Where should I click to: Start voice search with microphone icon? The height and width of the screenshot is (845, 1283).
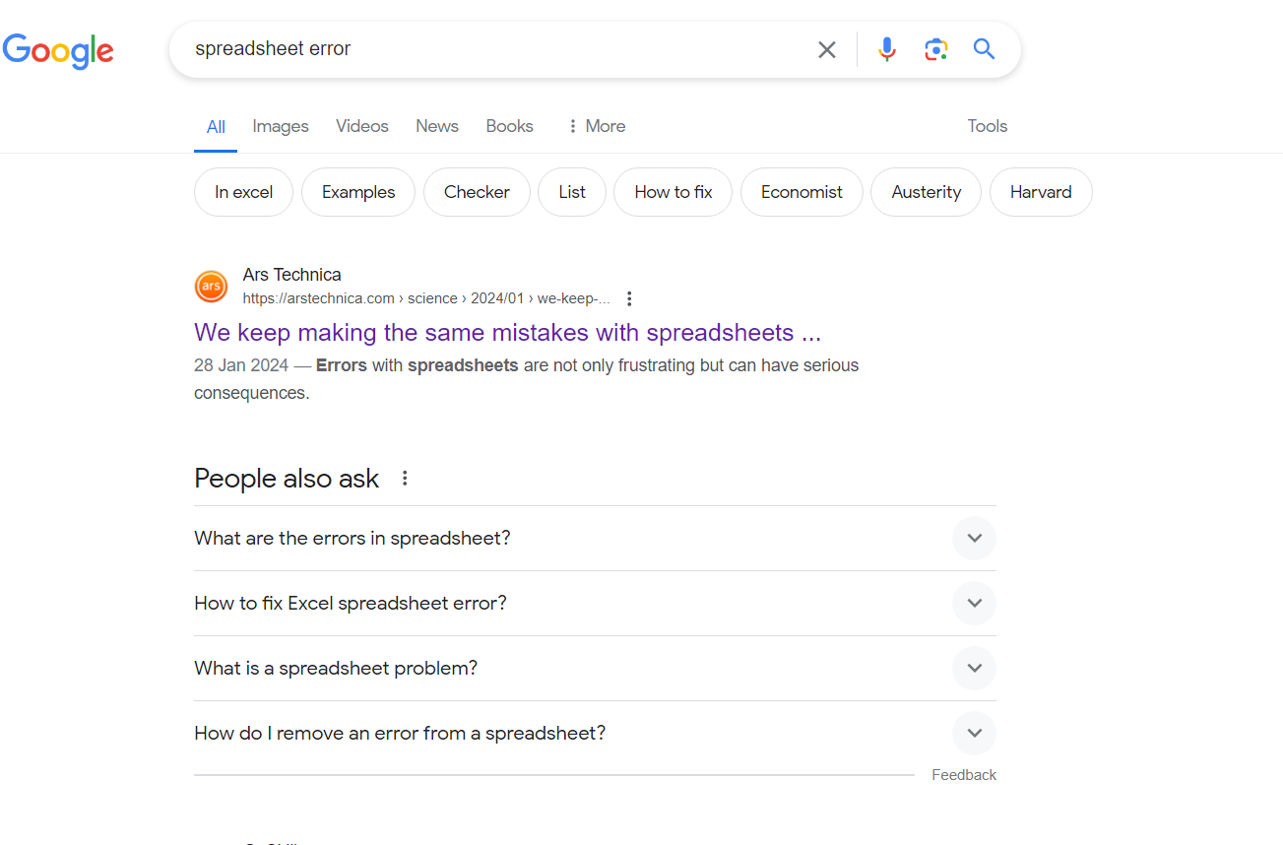[887, 49]
